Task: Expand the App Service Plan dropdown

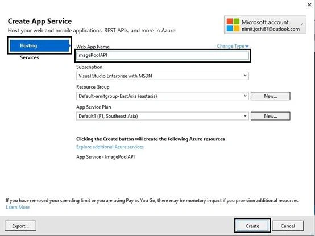Action: (163, 116)
